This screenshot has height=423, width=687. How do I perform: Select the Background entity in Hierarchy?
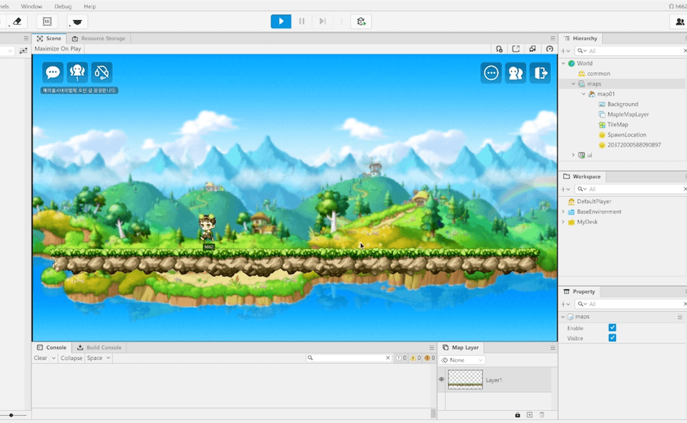[622, 104]
